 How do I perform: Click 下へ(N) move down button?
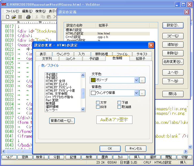pyautogui.click(x=173, y=81)
